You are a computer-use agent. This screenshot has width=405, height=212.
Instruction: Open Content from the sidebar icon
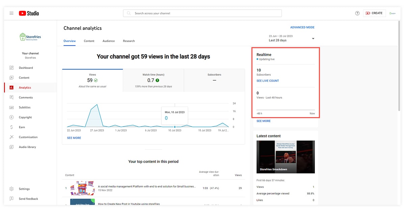coord(11,78)
